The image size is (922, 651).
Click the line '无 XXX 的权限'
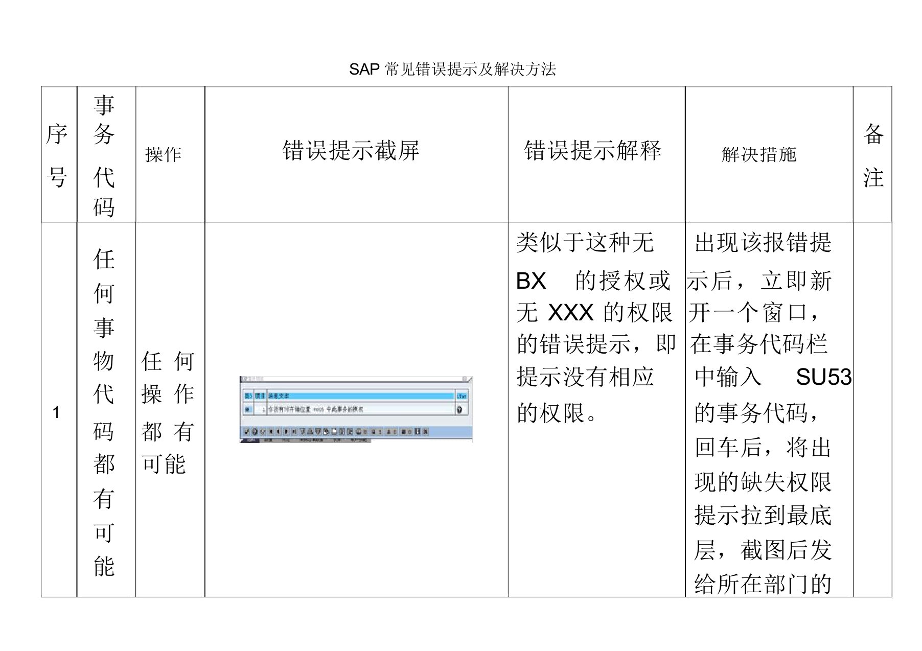[x=594, y=313]
